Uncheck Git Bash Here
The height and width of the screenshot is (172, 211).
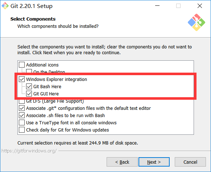[x=29, y=86]
